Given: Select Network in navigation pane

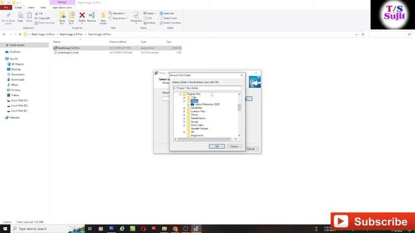Looking at the screenshot, I should pyautogui.click(x=14, y=118).
